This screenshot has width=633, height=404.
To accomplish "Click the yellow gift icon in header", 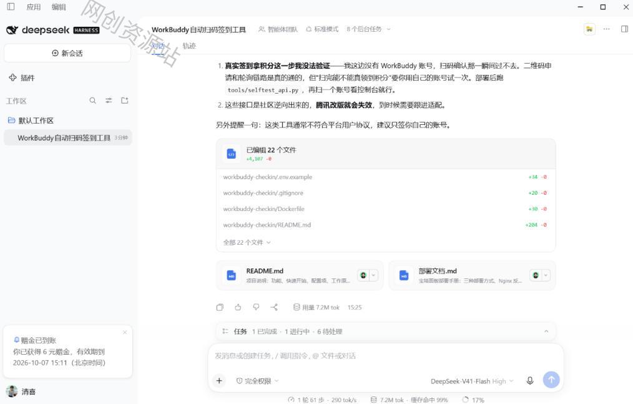I will click(589, 29).
